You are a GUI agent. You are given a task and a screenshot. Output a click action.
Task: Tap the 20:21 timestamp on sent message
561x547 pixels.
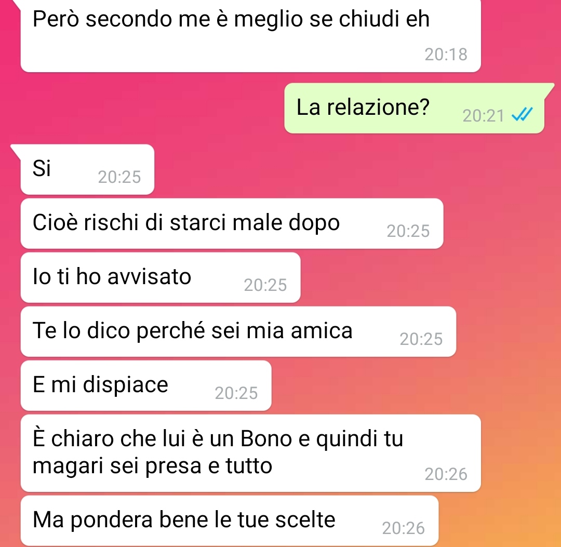click(x=484, y=116)
